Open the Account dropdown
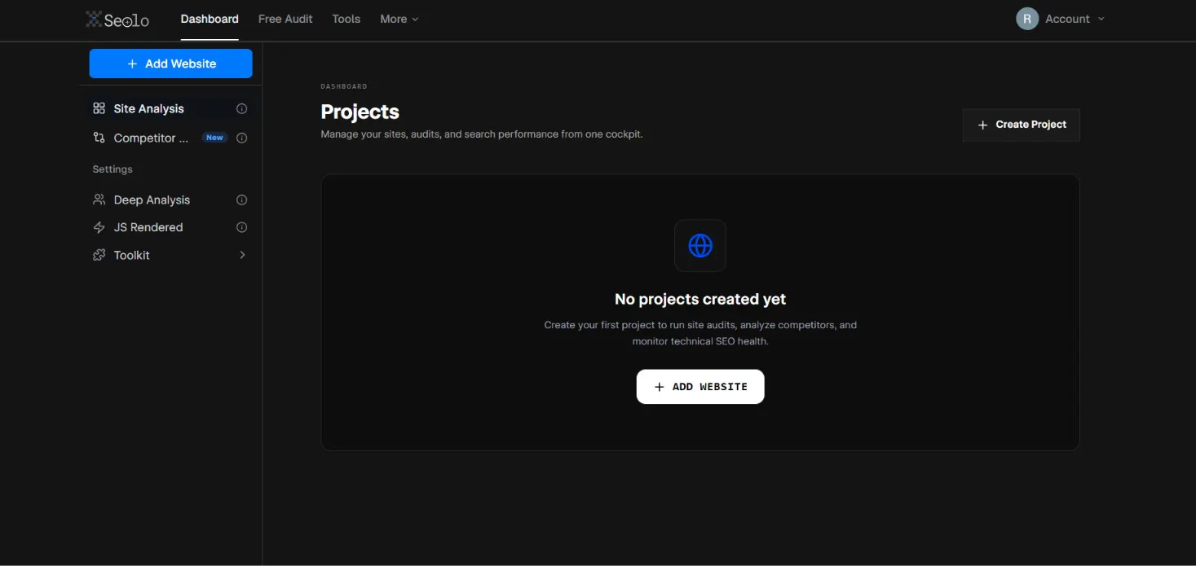This screenshot has width=1196, height=566. [1075, 19]
